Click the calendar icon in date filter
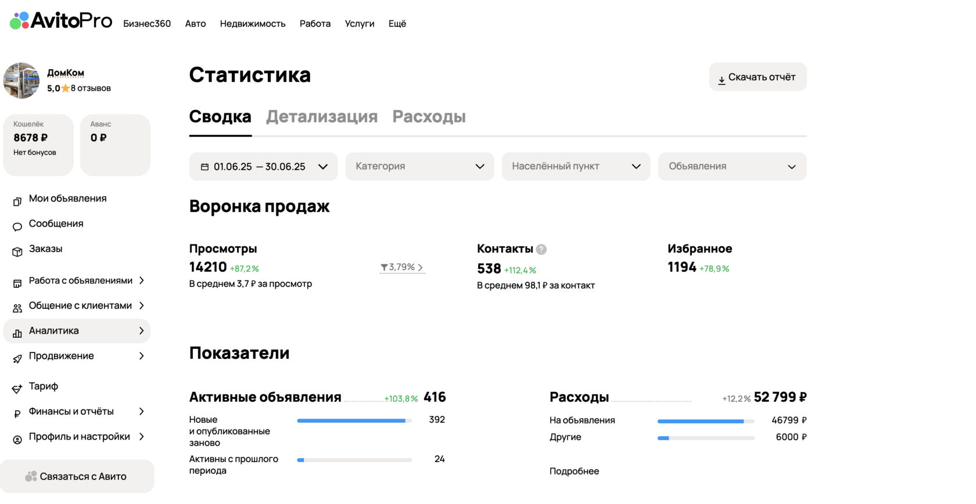 point(204,167)
